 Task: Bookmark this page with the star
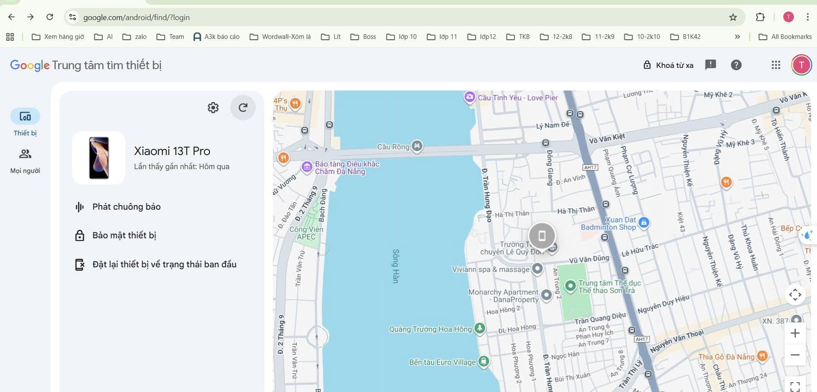[733, 17]
